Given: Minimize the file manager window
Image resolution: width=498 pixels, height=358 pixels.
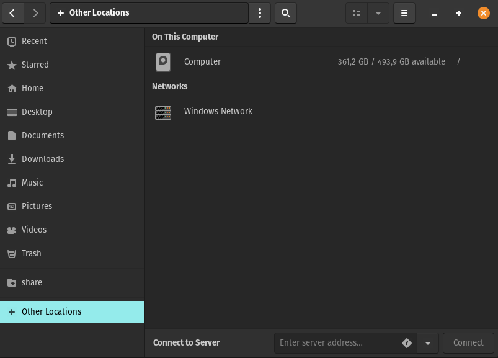Looking at the screenshot, I should 434,14.
